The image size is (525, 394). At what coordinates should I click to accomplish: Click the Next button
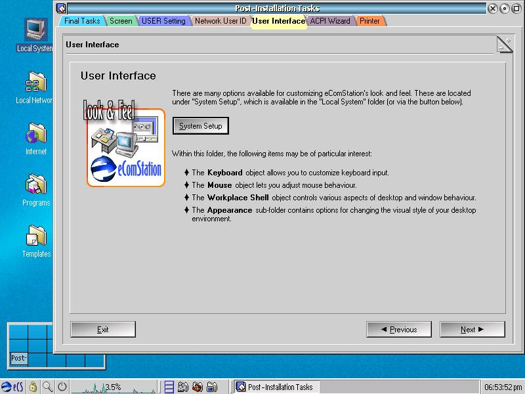[x=472, y=330]
